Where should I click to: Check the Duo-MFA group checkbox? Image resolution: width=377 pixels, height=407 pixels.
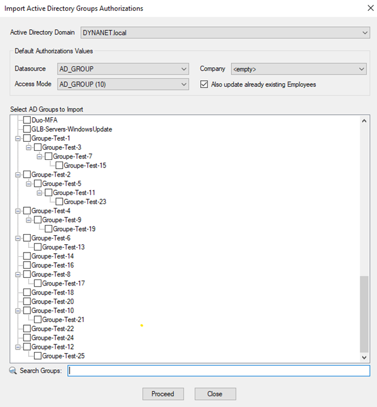[x=26, y=120]
